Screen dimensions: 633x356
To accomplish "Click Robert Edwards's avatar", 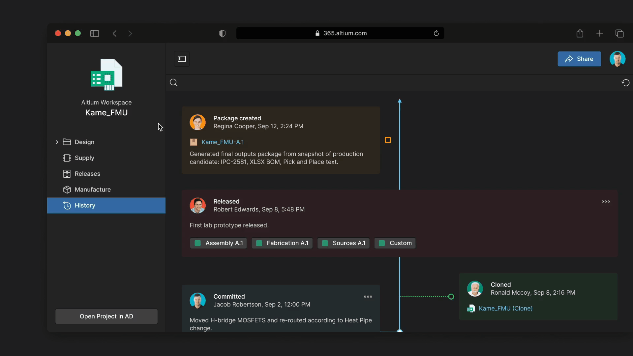I will point(197,205).
